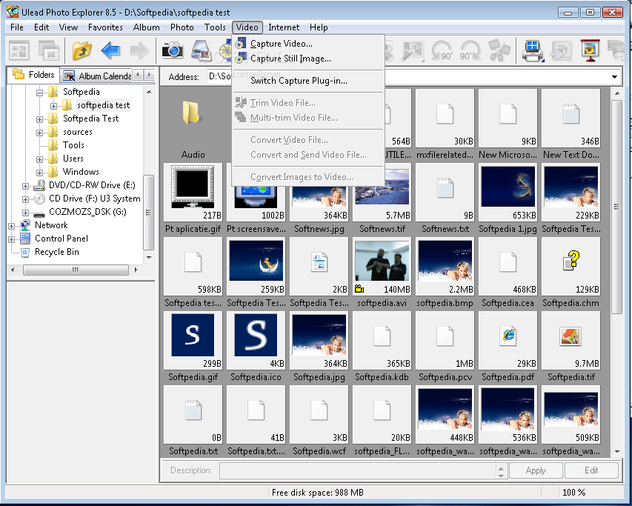This screenshot has height=506, width=632.
Task: Click the printer icon in the toolbar
Action: click(533, 51)
